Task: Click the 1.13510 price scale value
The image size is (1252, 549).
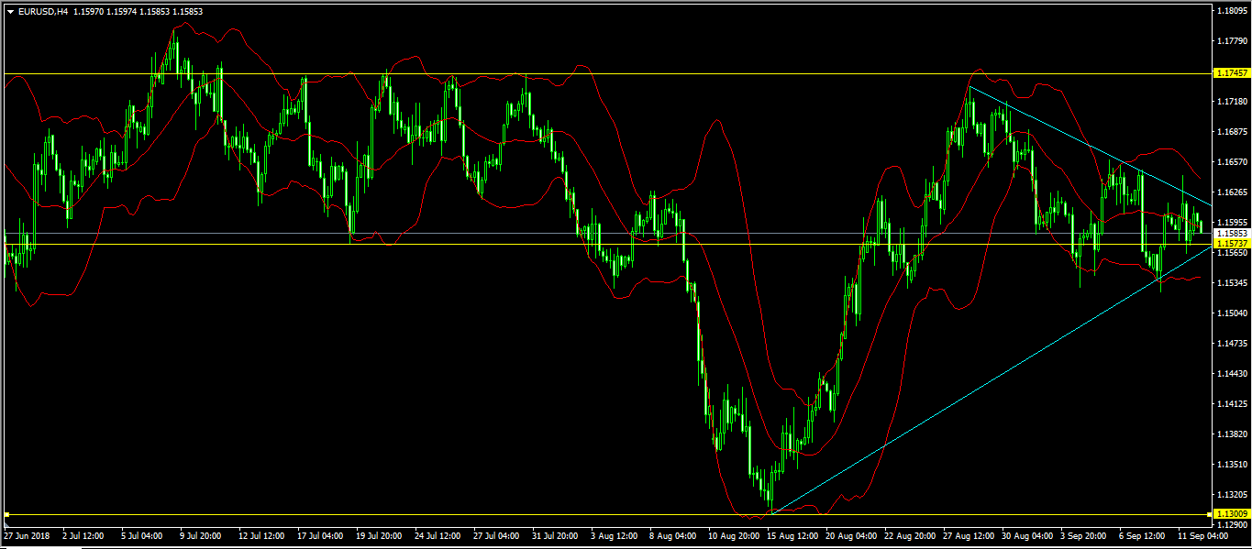Action: click(x=1232, y=465)
